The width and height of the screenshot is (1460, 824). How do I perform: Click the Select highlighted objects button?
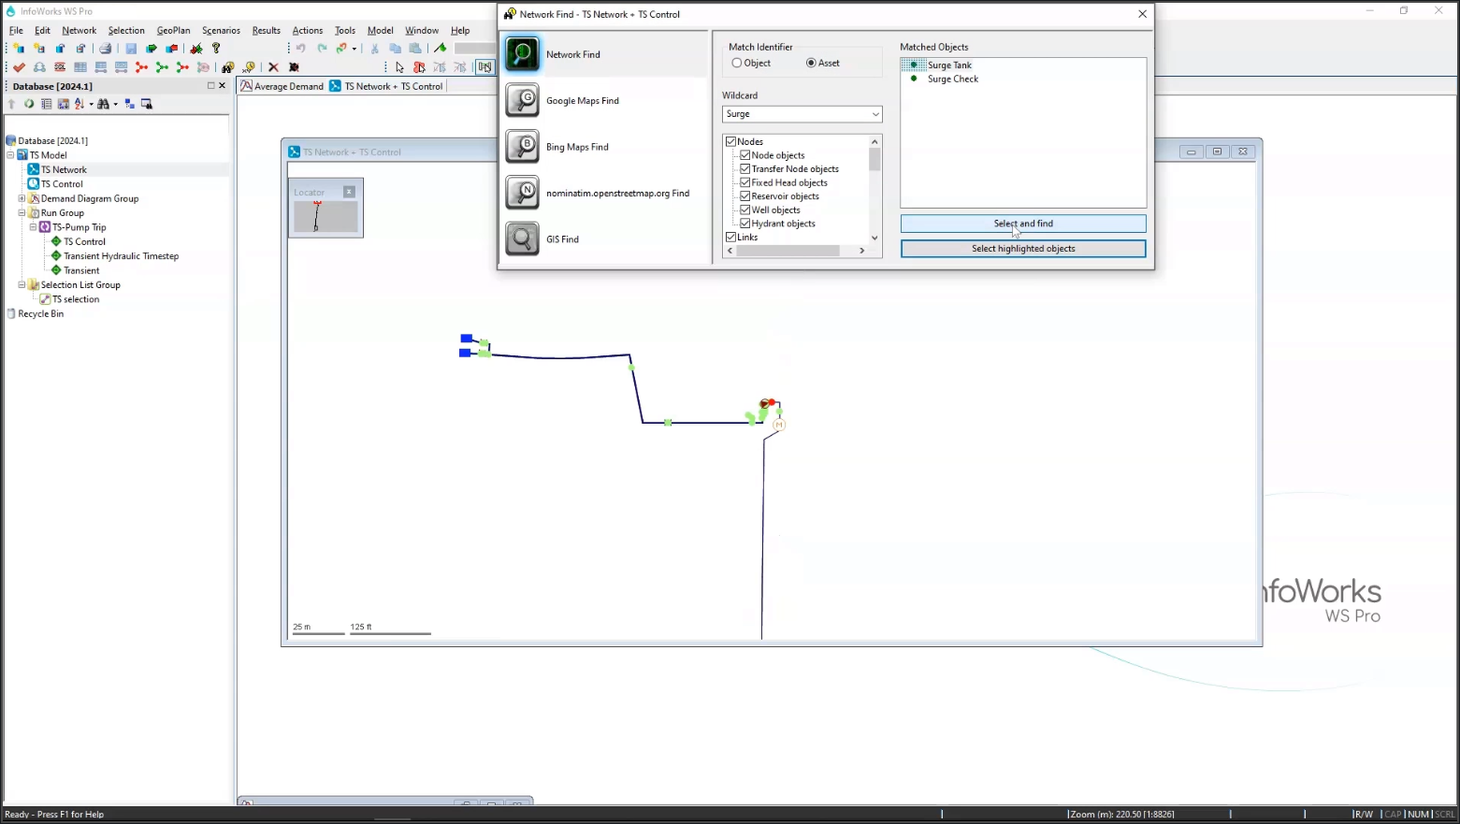(1023, 249)
